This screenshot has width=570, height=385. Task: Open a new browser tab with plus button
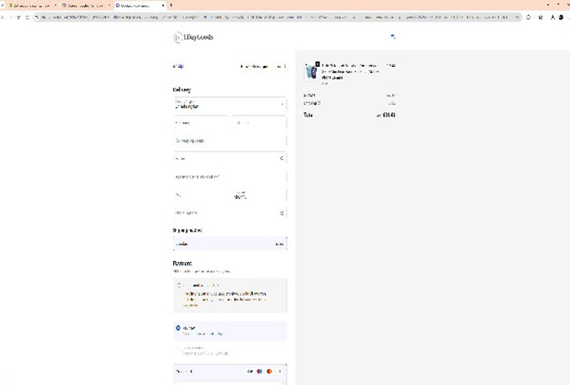tap(171, 5)
